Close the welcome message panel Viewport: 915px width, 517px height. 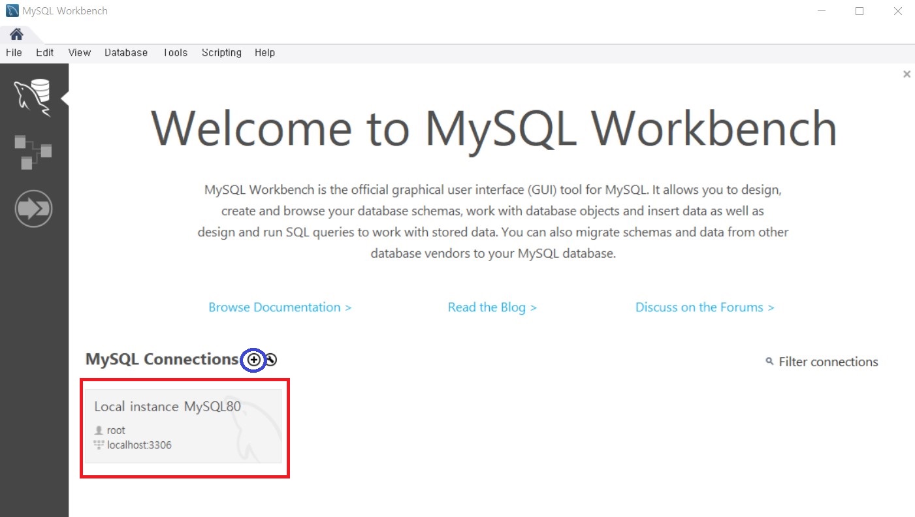coord(907,74)
